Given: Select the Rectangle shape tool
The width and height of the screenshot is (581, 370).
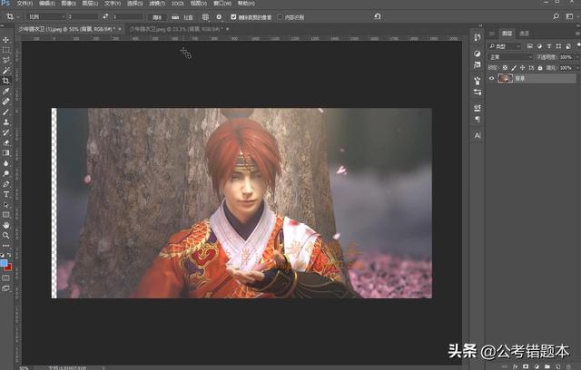Looking at the screenshot, I should pos(6,215).
